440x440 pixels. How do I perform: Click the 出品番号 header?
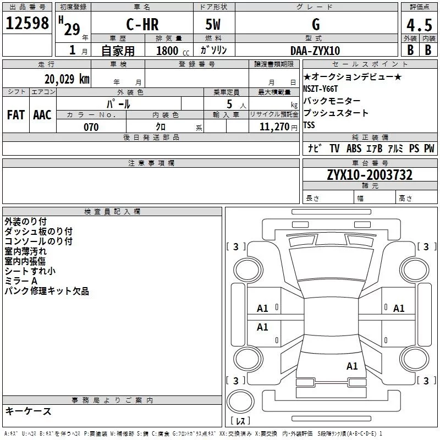click(x=27, y=7)
